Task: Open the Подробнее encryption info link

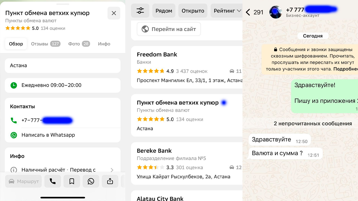Action: coord(346,69)
